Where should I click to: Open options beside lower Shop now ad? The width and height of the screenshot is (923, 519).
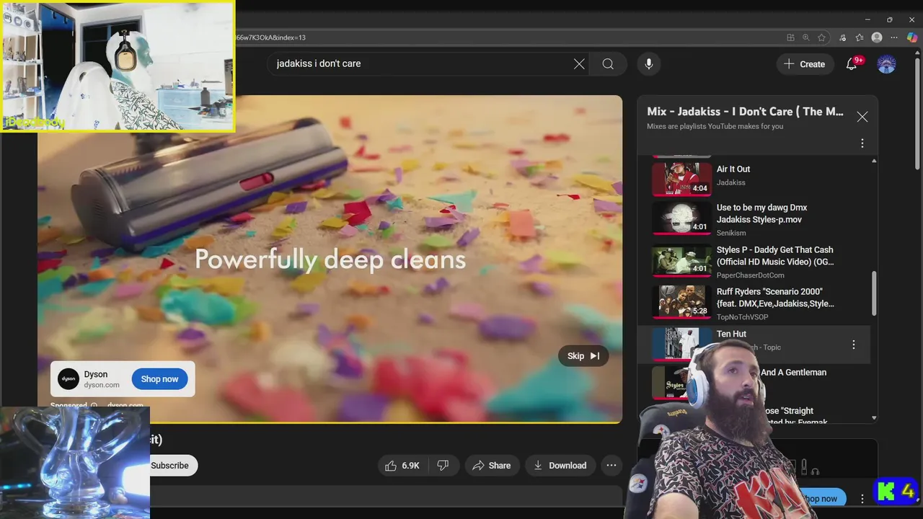(862, 499)
